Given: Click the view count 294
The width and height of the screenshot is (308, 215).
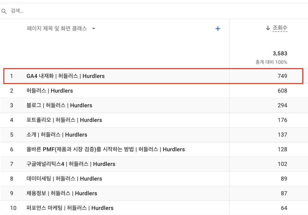Looking at the screenshot, I should coord(282,105).
